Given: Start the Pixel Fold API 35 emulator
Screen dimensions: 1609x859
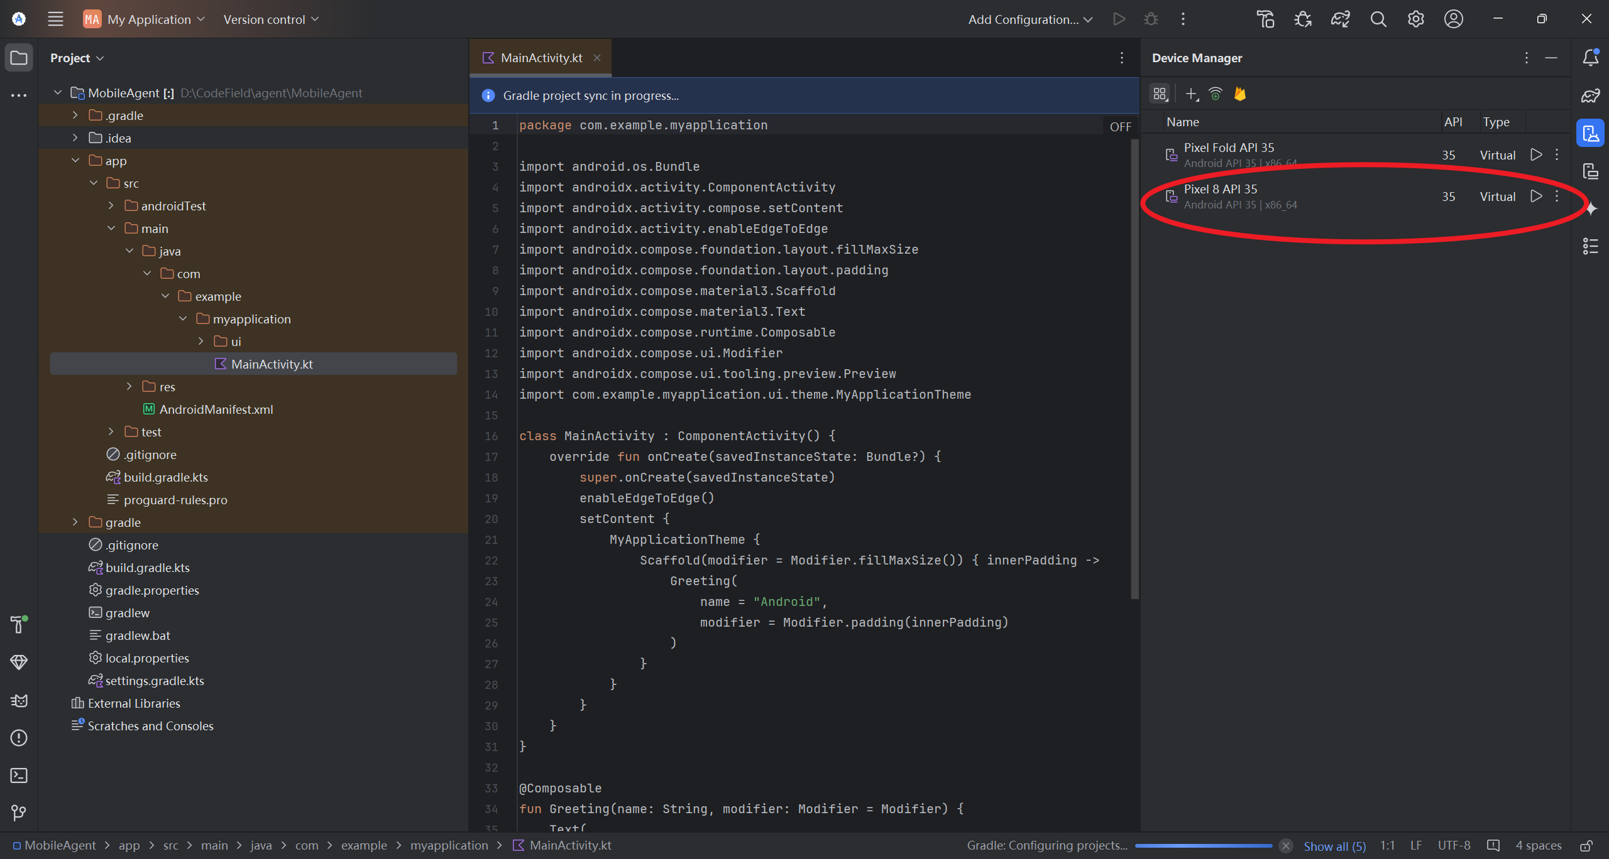Looking at the screenshot, I should pyautogui.click(x=1536, y=154).
